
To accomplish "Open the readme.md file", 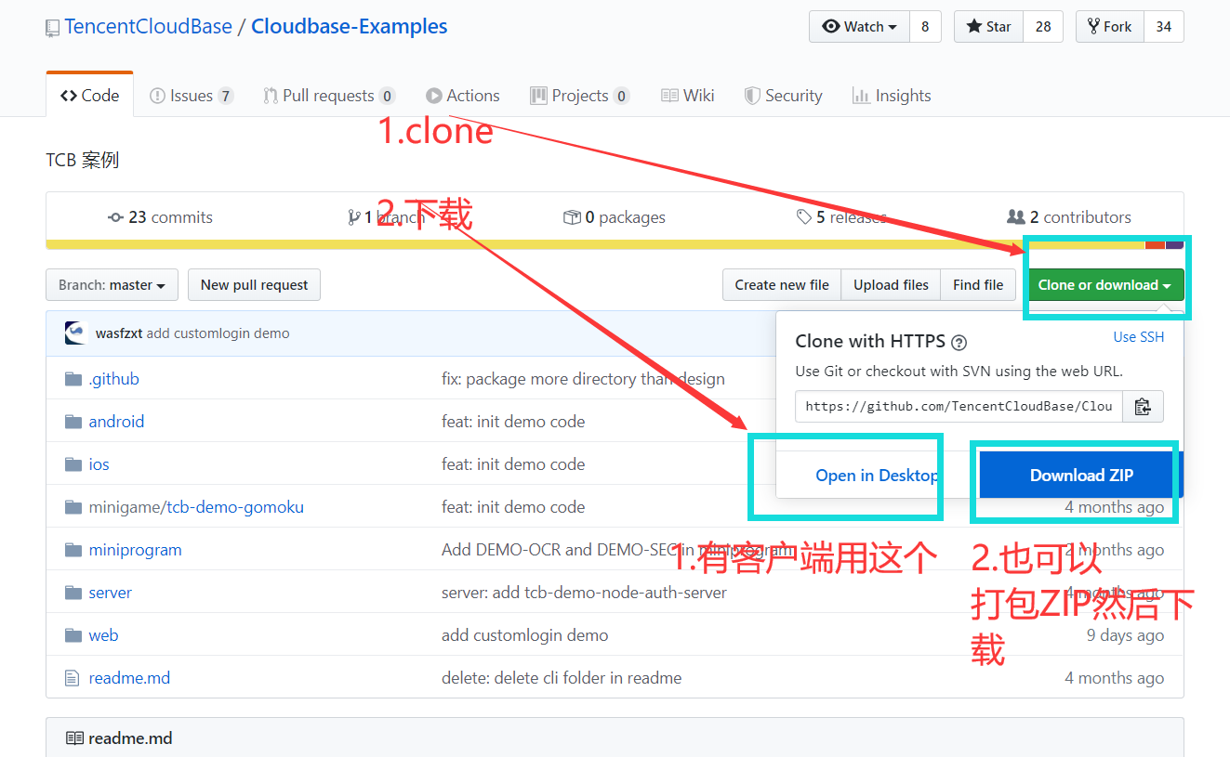I will (129, 677).
